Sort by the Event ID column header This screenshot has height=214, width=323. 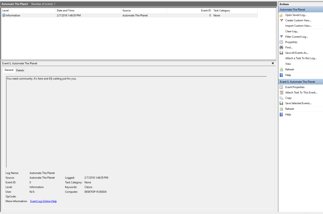(189, 10)
